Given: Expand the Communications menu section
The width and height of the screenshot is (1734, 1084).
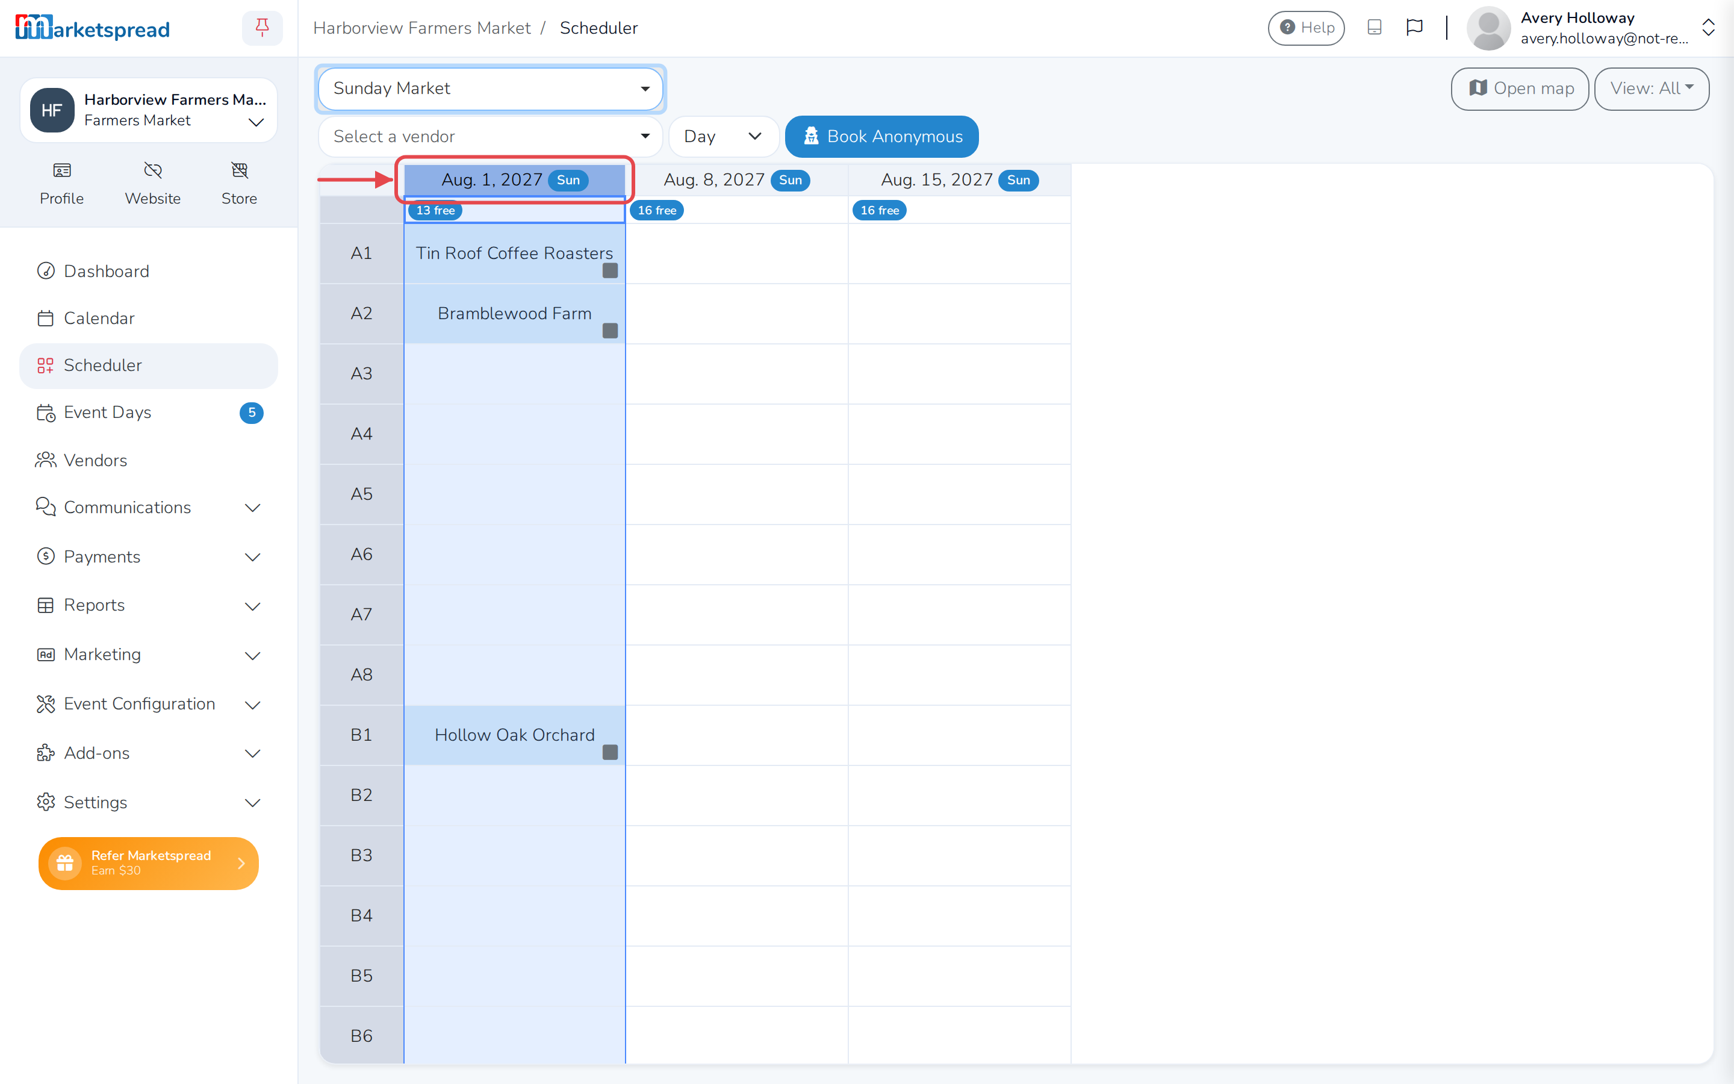Looking at the screenshot, I should pyautogui.click(x=148, y=508).
